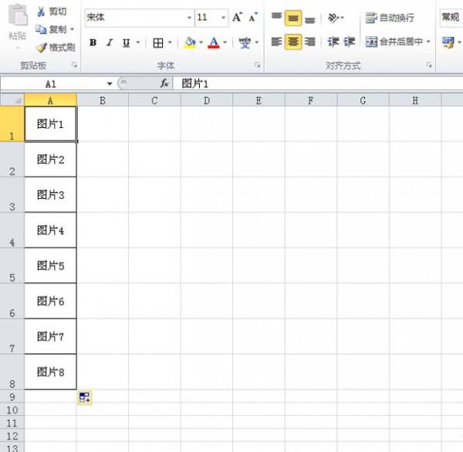Viewport: 463px width, 452px height.
Task: Click the decrease indent icon
Action: (333, 42)
